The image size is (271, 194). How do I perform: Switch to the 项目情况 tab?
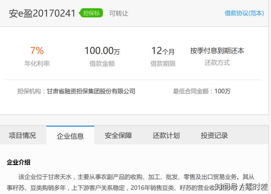pyautogui.click(x=22, y=136)
